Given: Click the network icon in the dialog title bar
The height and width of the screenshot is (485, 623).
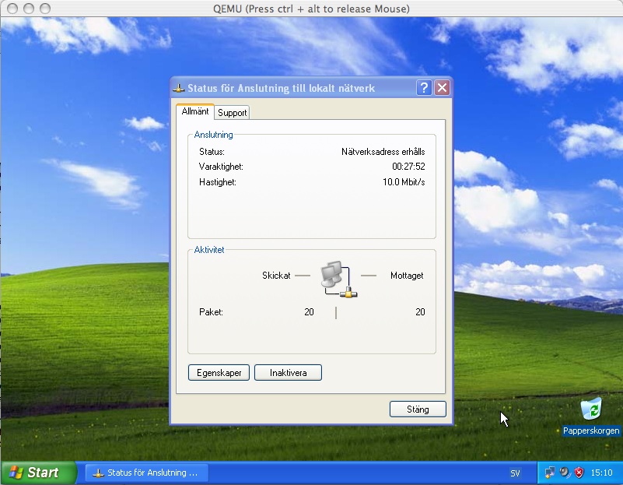Looking at the screenshot, I should click(178, 88).
